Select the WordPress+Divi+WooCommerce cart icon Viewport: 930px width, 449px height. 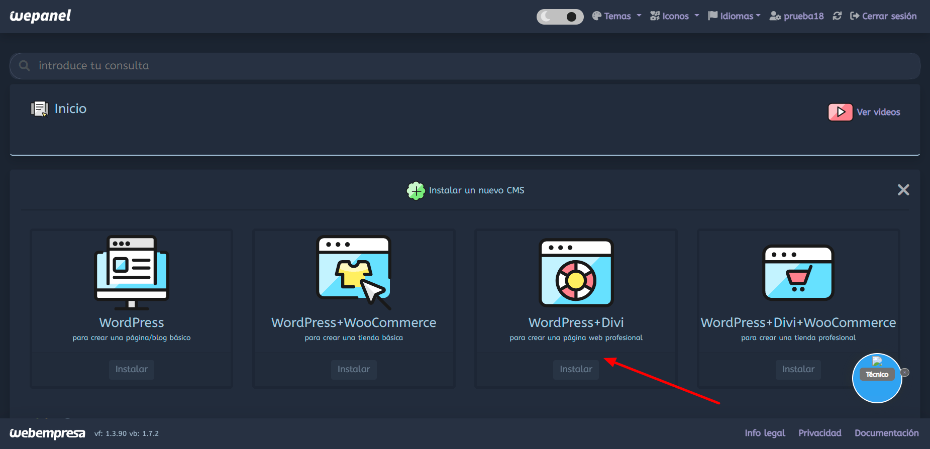click(798, 273)
